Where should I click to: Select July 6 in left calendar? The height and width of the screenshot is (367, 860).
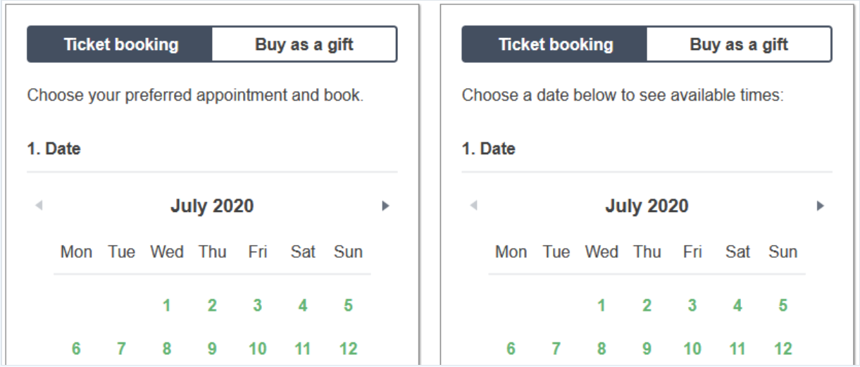click(x=76, y=349)
